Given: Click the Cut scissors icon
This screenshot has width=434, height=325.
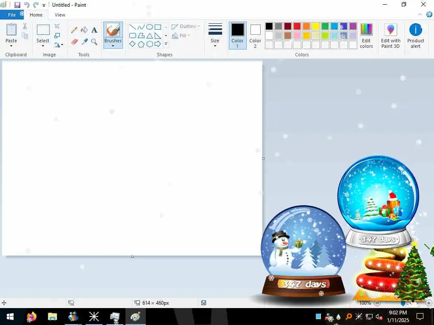Looking at the screenshot, I should point(25,26).
